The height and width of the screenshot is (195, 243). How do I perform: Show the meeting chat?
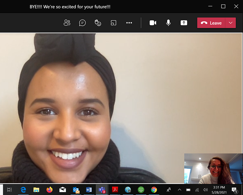tap(82, 23)
